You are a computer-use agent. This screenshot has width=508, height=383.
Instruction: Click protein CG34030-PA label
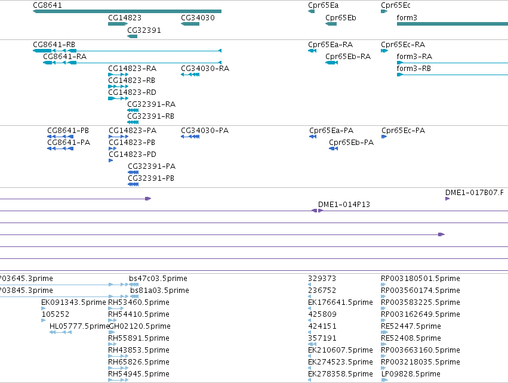[x=205, y=131]
